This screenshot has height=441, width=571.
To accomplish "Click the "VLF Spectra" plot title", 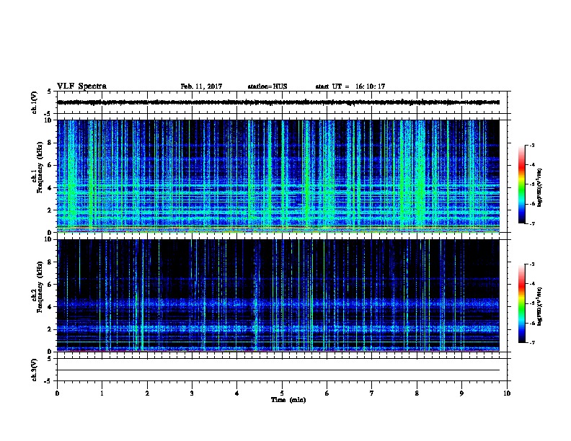I will (x=81, y=86).
